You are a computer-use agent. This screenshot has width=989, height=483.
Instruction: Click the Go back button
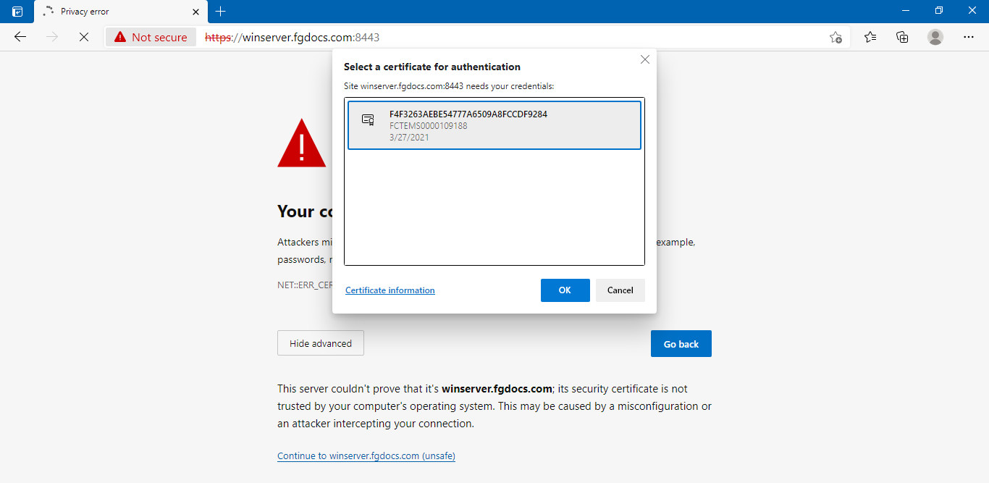(x=681, y=344)
